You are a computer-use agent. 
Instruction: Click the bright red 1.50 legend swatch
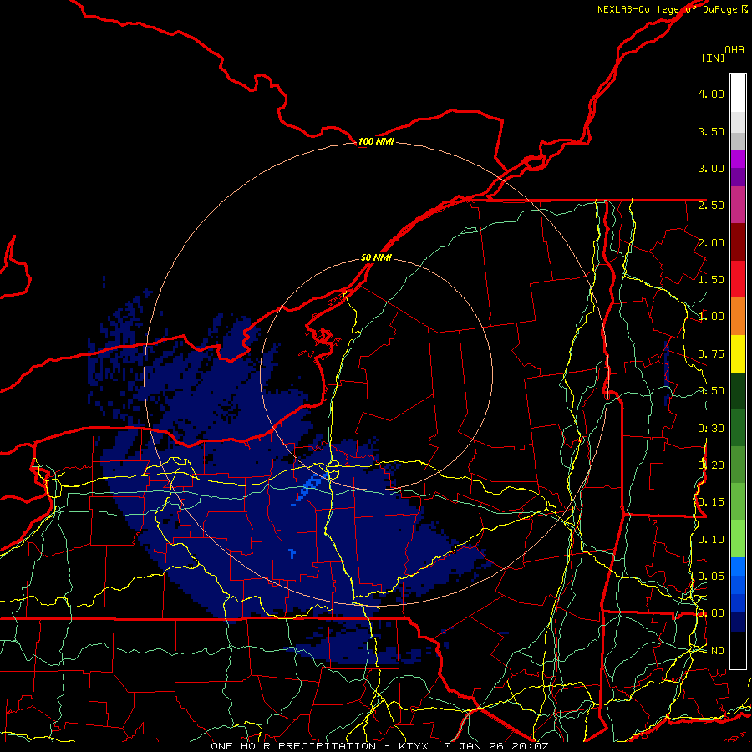(738, 279)
